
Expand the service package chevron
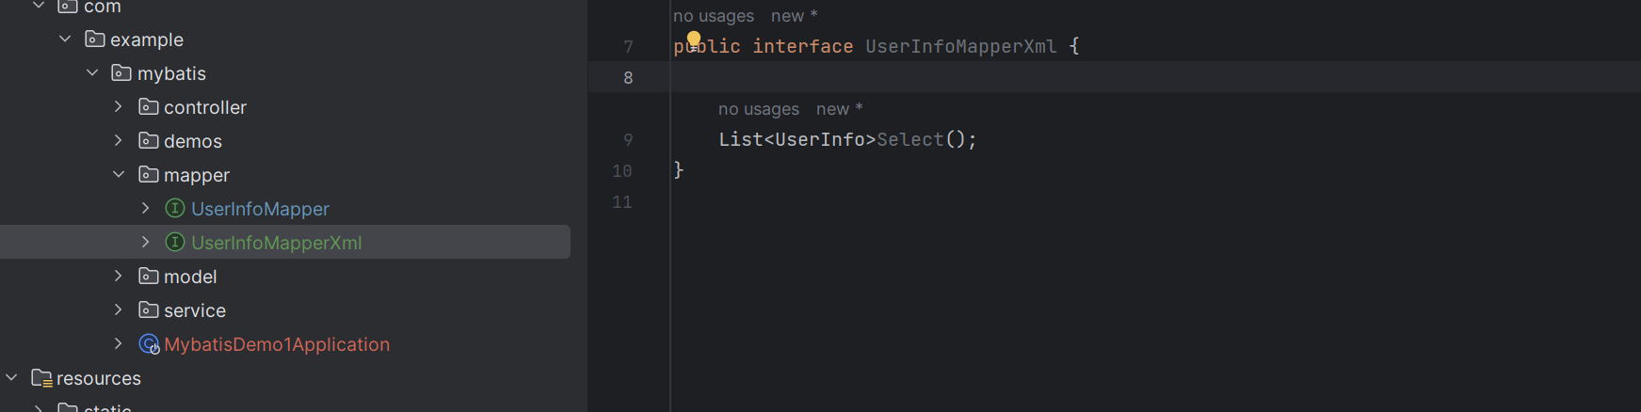[119, 310]
